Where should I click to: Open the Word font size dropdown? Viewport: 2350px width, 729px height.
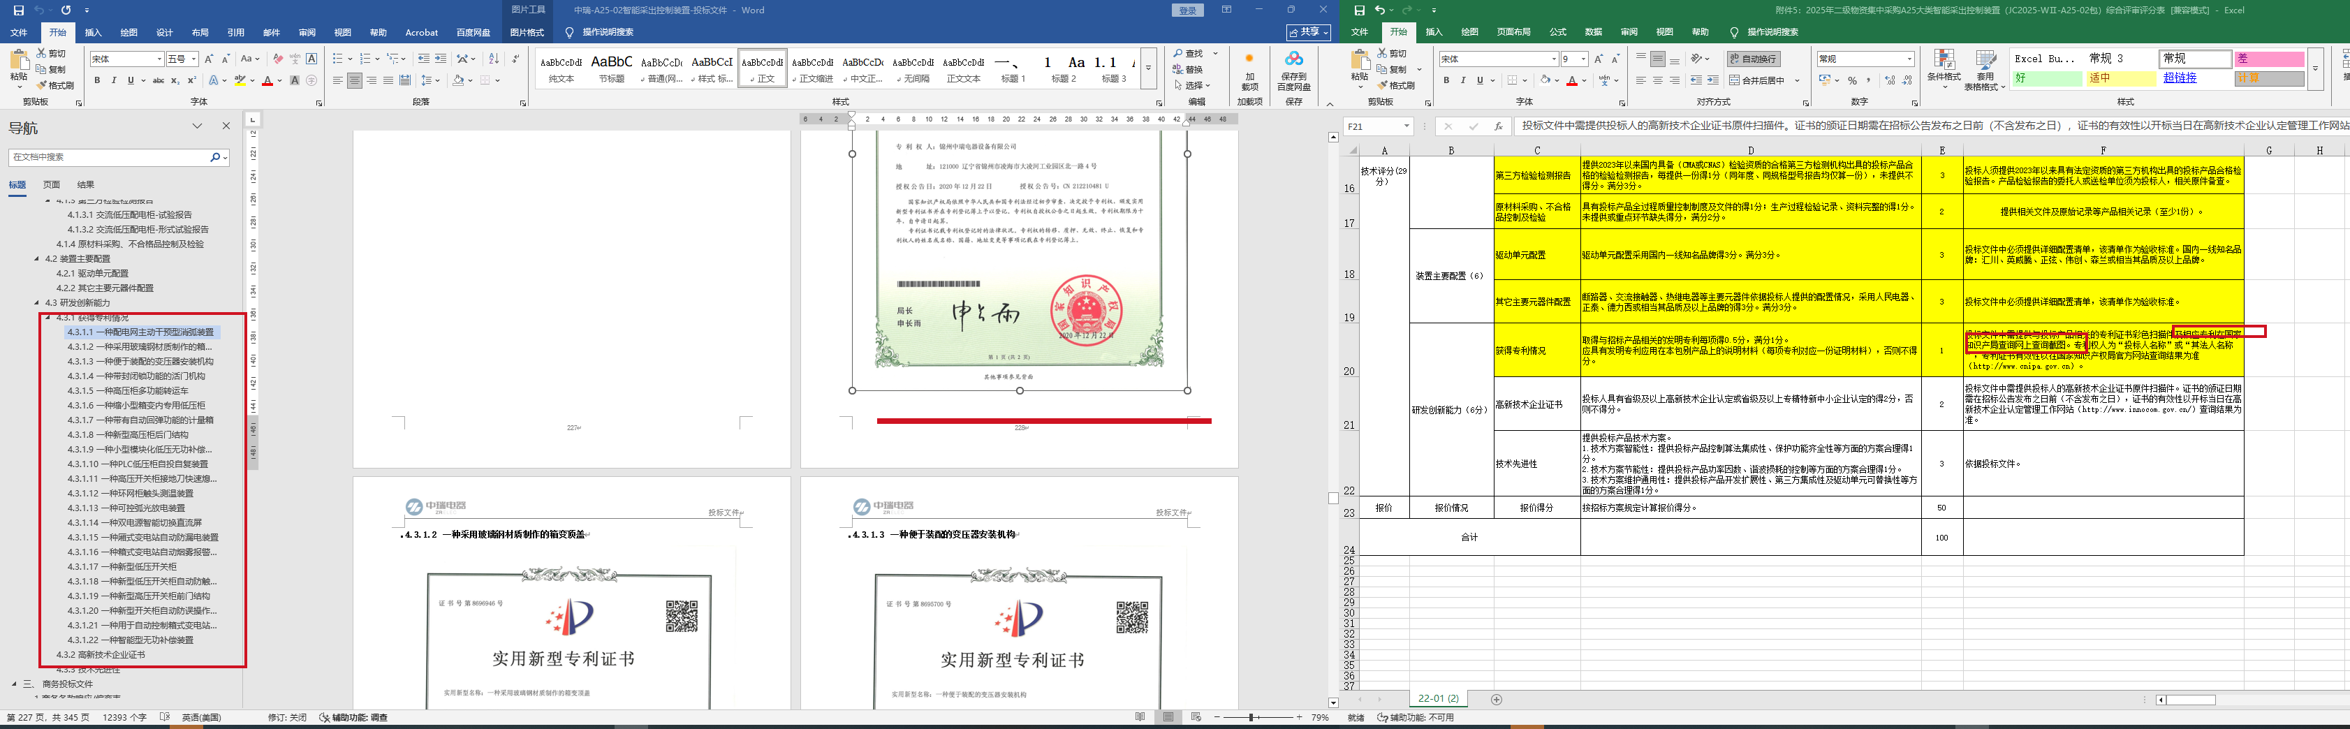point(193,59)
